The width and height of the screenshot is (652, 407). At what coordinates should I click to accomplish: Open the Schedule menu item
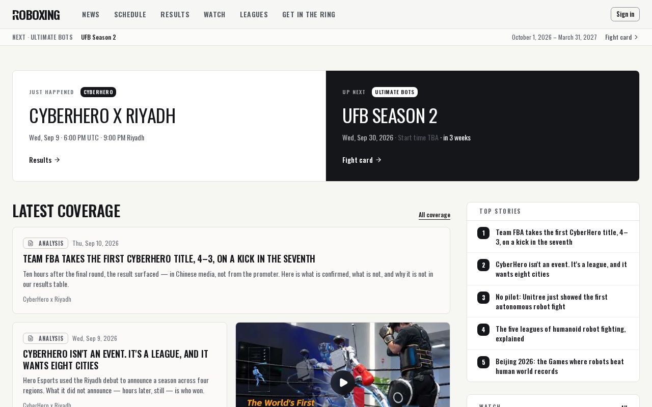coord(130,14)
